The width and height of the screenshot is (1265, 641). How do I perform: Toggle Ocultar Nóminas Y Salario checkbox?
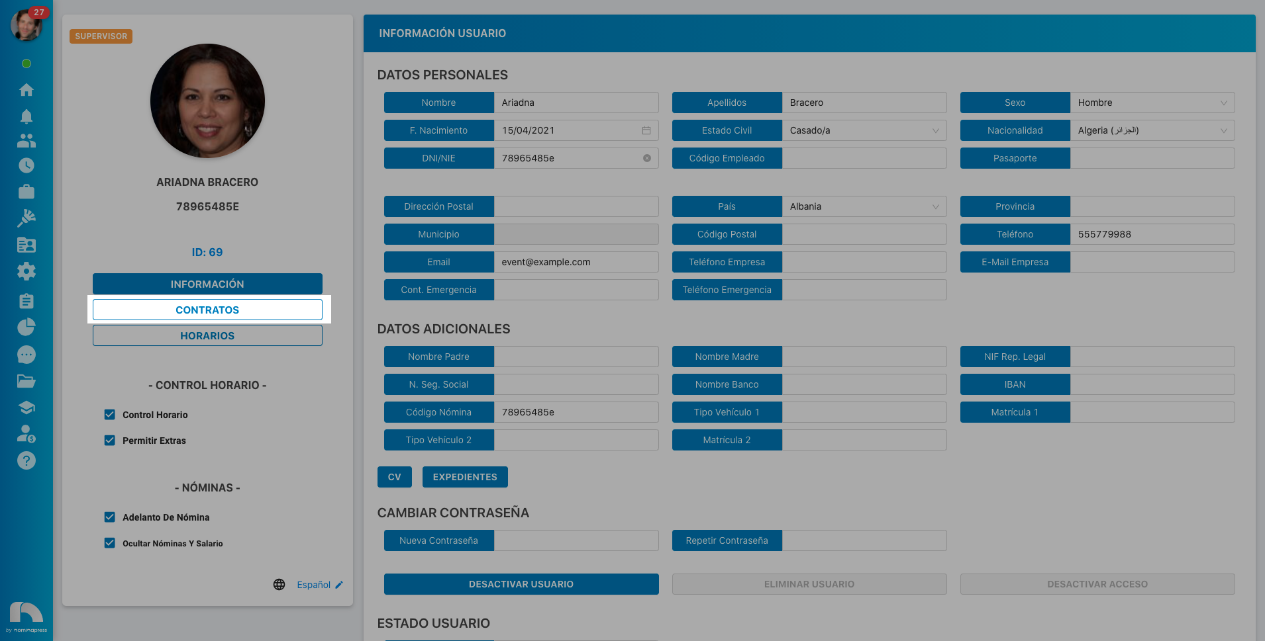(x=110, y=543)
